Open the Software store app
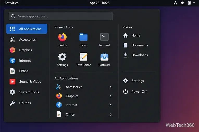 click(x=104, y=59)
